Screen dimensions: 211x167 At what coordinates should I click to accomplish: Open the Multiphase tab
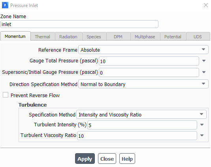[x=145, y=36]
